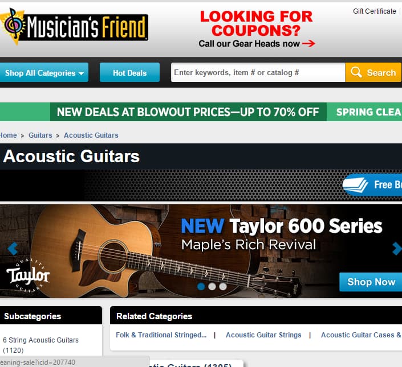Select the second carousel indicator dot
This screenshot has width=402, height=367.
pos(212,286)
